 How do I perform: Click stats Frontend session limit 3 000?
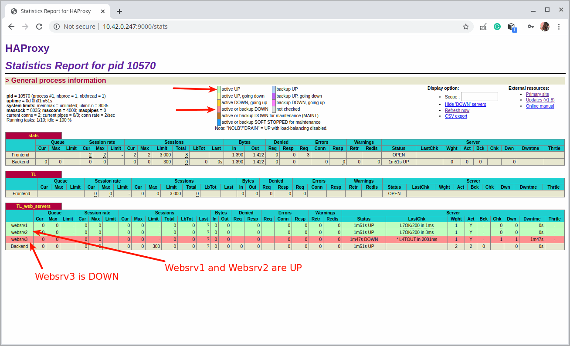click(165, 155)
